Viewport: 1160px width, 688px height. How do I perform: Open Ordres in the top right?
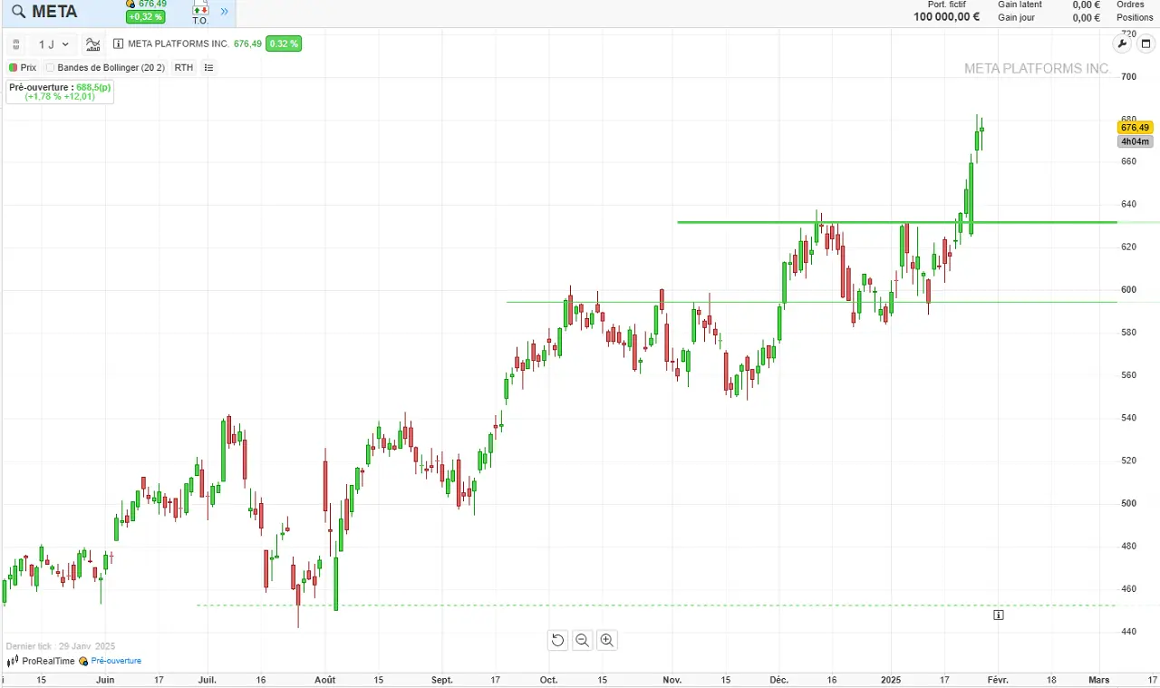click(x=1131, y=5)
